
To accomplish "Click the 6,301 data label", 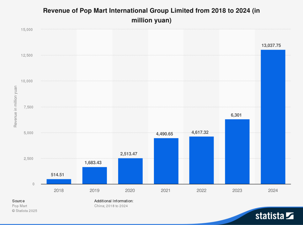I will click(236, 115).
